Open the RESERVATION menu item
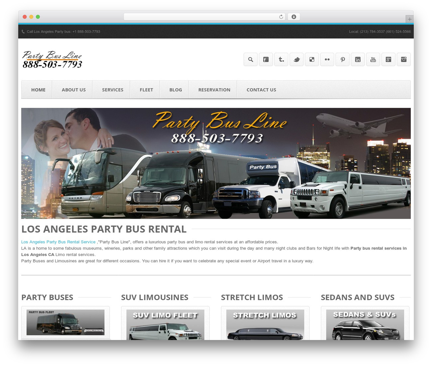Screen dimensions: 432x366 (214, 90)
